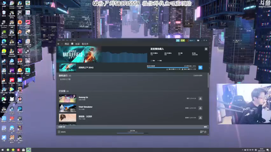Open NEXT CAM desktop icon

click(x=12, y=71)
